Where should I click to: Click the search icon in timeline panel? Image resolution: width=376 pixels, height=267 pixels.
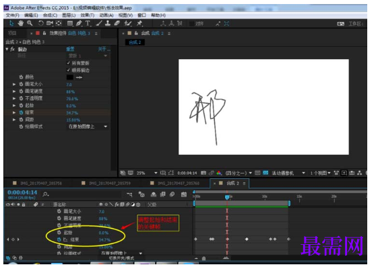coord(45,194)
